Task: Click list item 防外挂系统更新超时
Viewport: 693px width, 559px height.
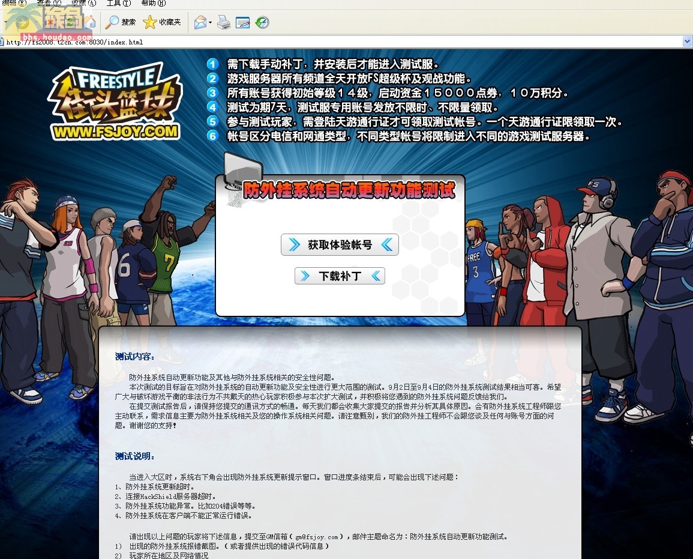Action: (154, 487)
